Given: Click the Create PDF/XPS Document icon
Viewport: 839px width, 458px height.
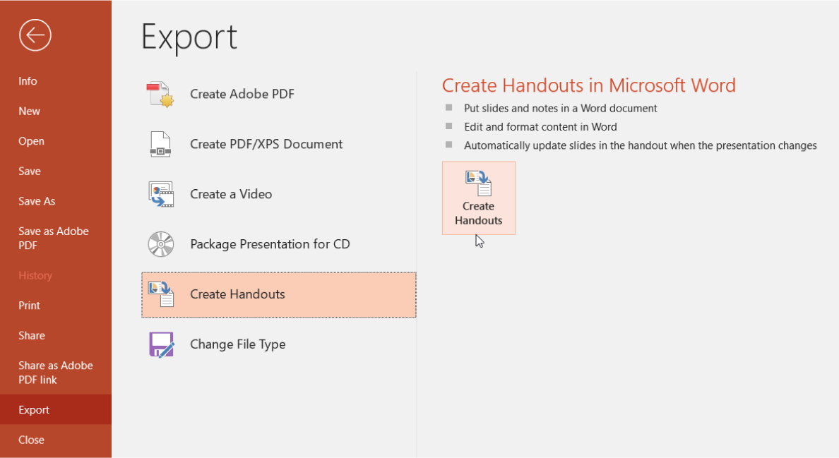Looking at the screenshot, I should coord(160,144).
